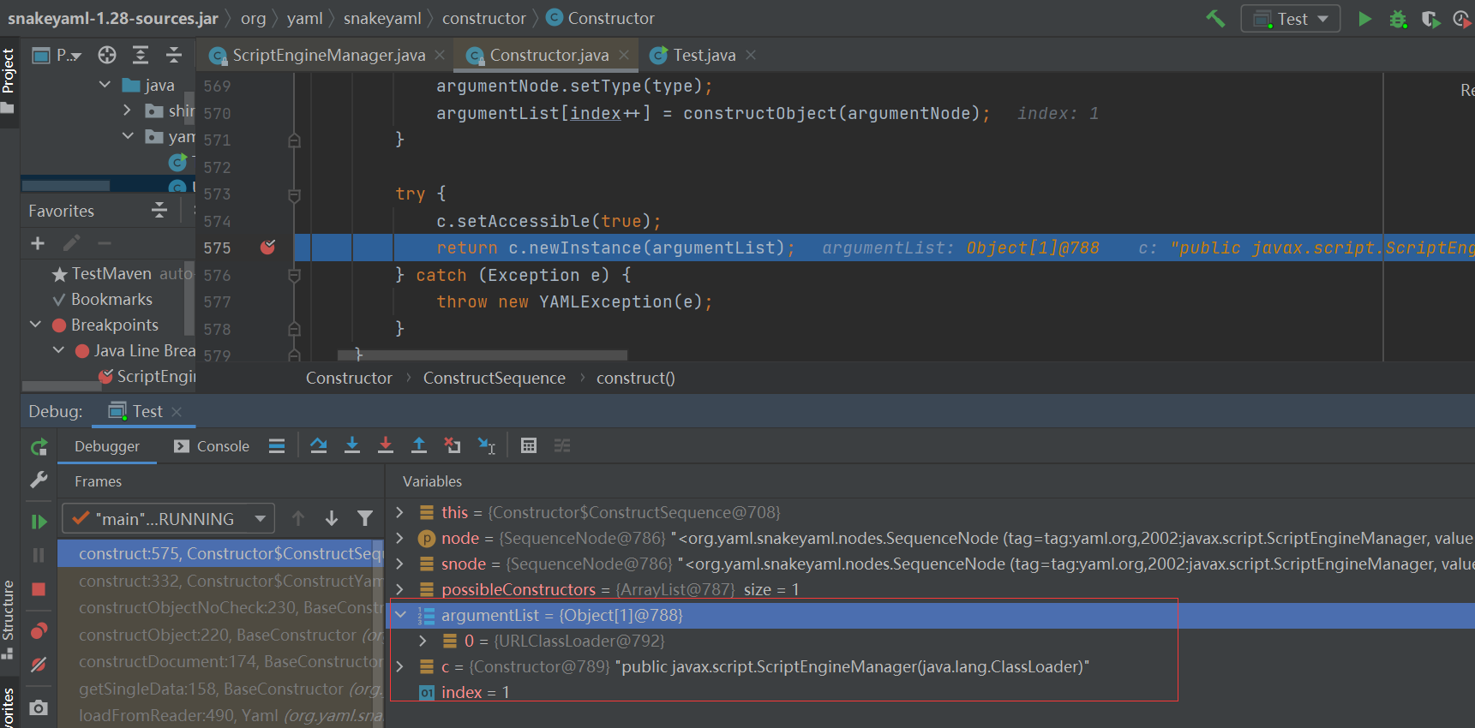Add a new favorites list with plus
Screen dimensions: 1475x728
[x=38, y=244]
